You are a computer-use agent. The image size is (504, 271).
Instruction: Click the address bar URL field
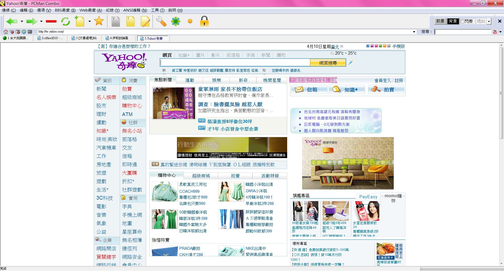point(224,32)
